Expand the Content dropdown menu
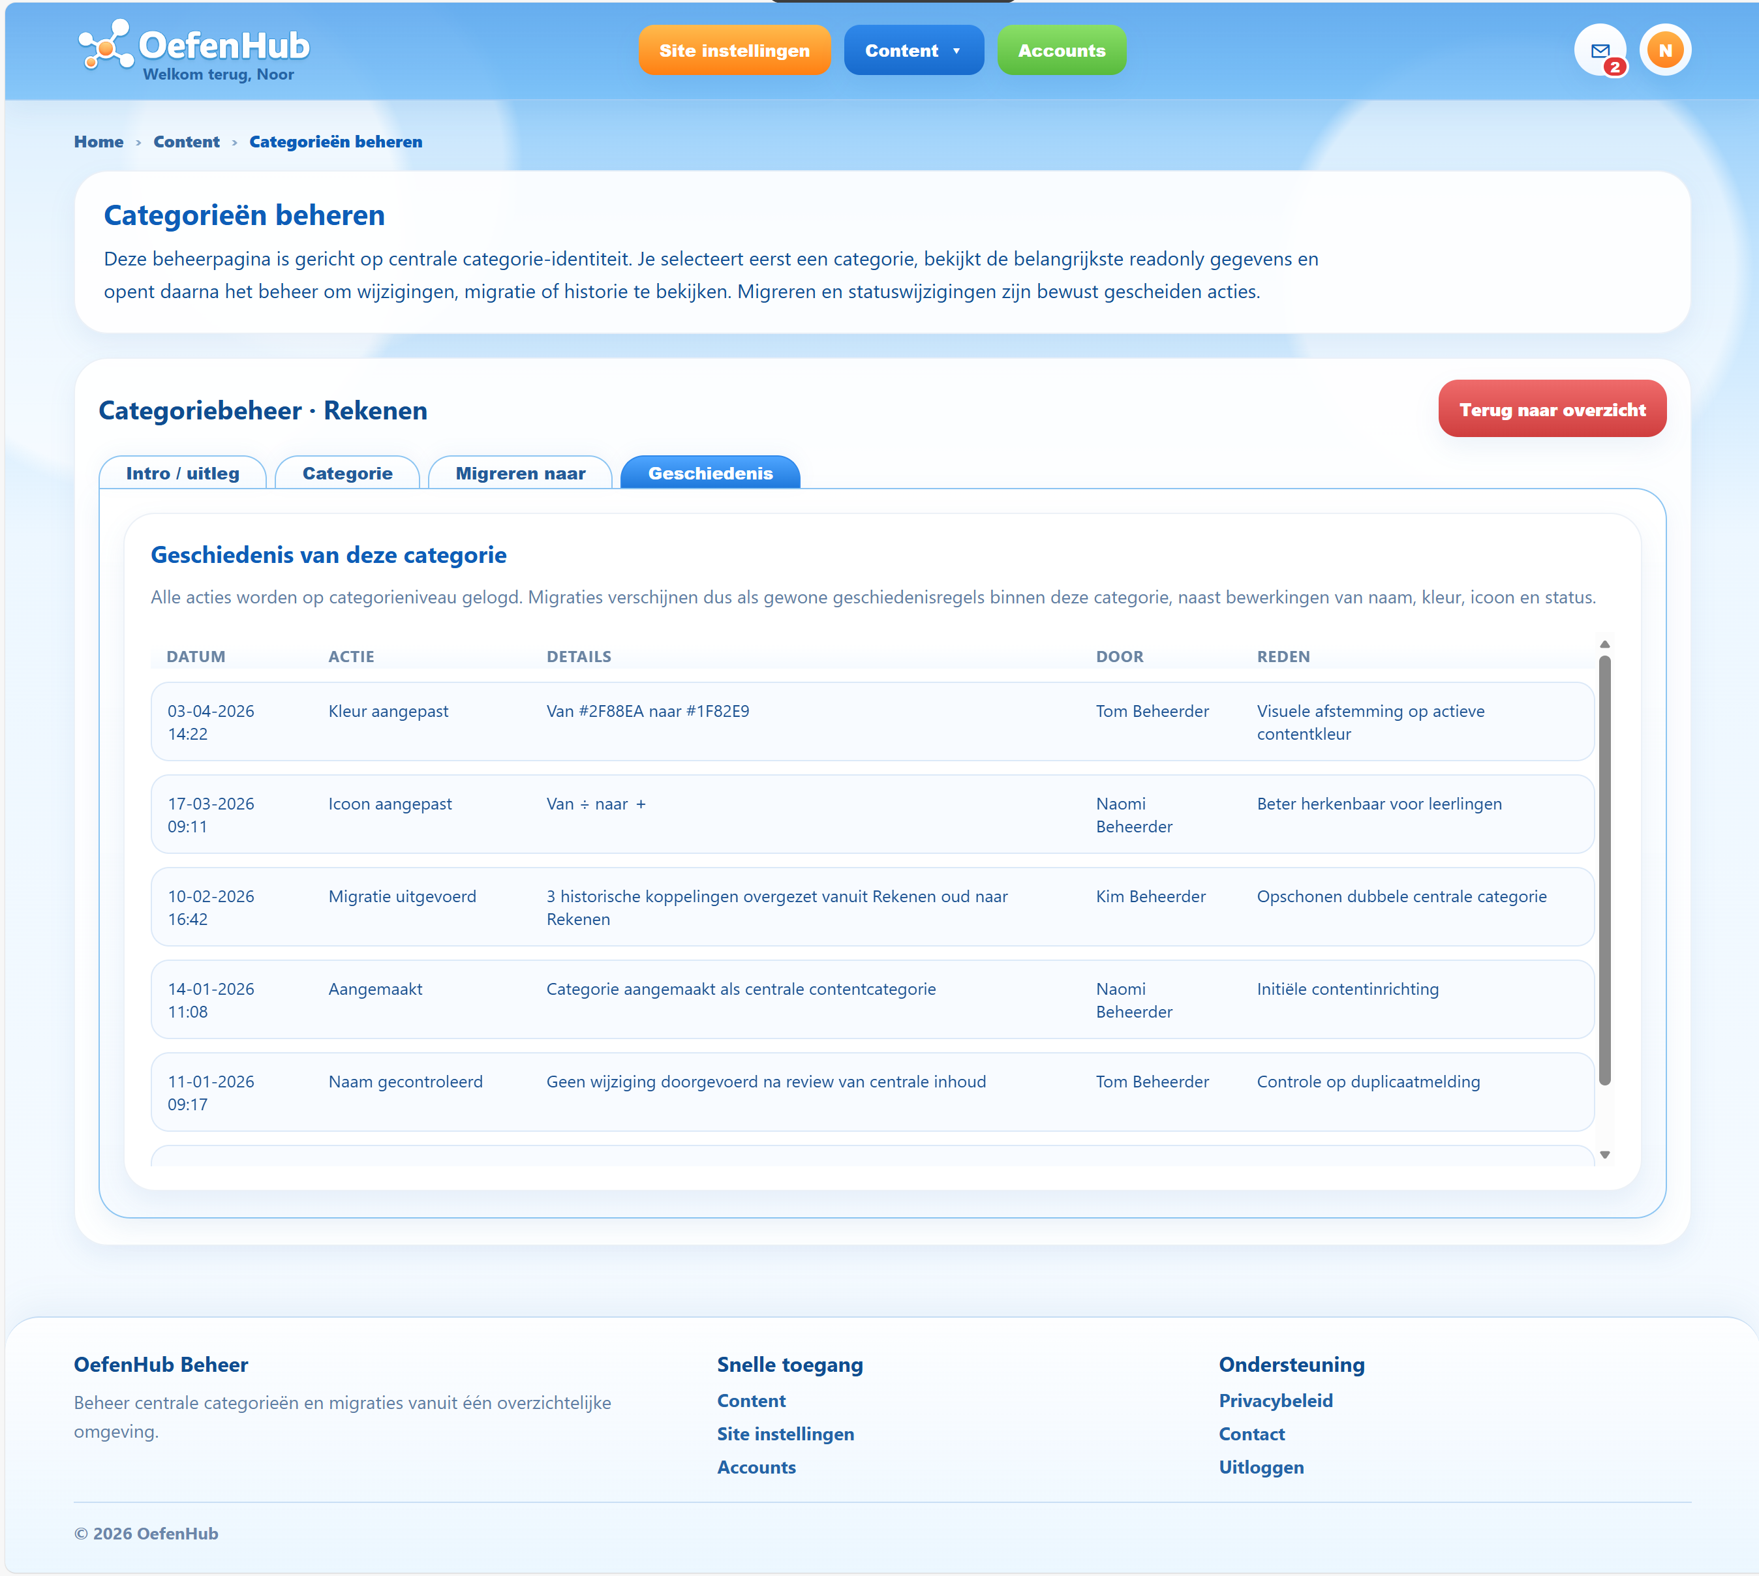 pos(913,50)
